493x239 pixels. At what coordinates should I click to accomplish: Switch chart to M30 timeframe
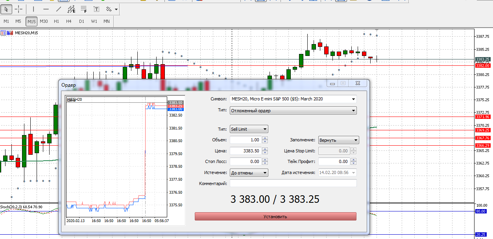tap(44, 21)
